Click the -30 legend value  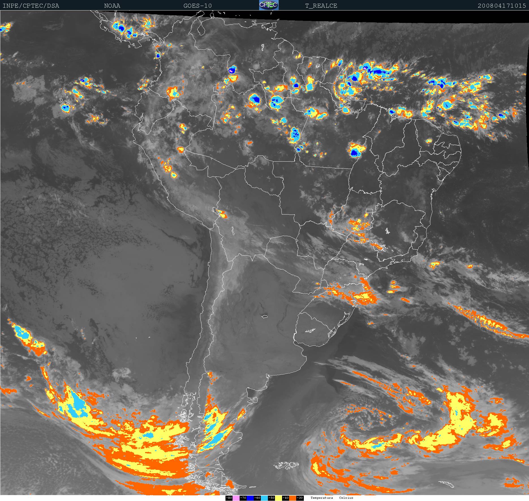[x=300, y=498]
